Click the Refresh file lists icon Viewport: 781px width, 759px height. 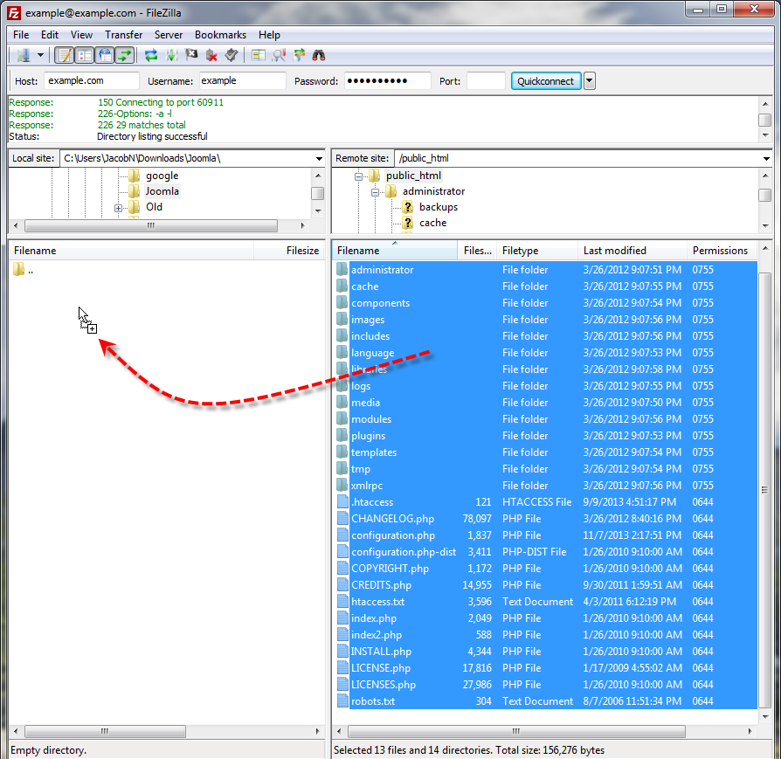[151, 55]
